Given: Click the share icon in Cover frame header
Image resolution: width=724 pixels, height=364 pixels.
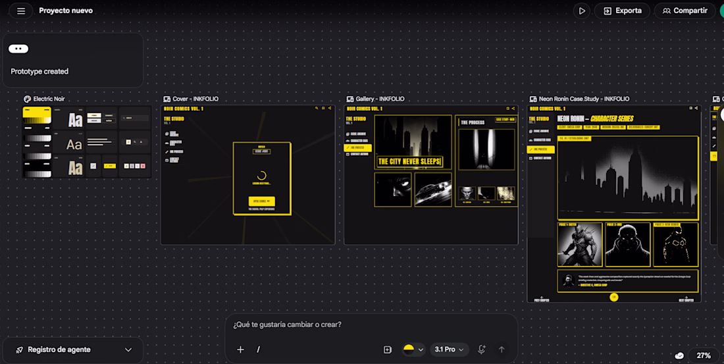Looking at the screenshot, I should coord(330,109).
